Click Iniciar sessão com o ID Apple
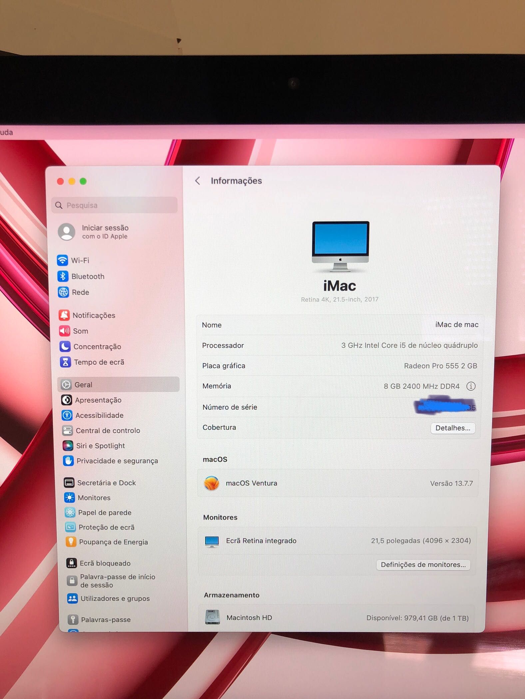Viewport: 525px width, 699px height. [x=93, y=232]
